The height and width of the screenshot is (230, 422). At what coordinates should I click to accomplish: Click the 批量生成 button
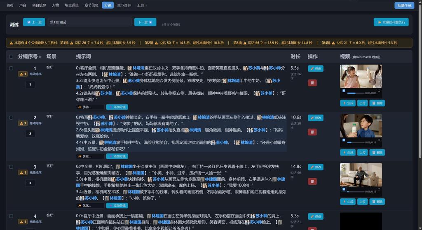(x=404, y=5)
